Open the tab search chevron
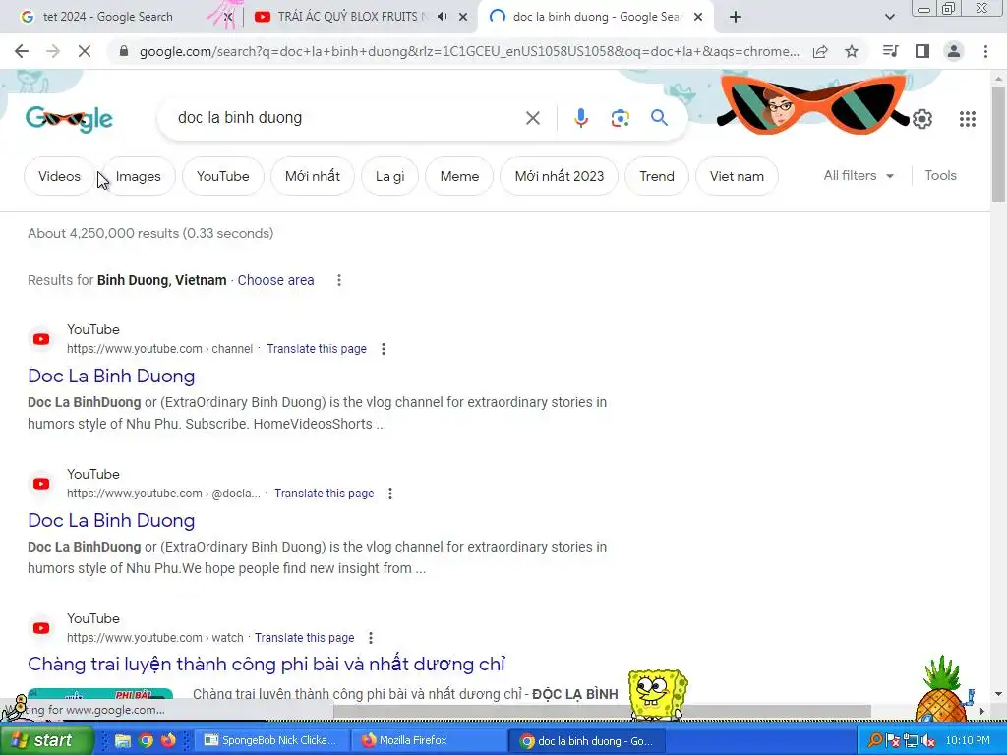The height and width of the screenshot is (755, 1007). (889, 18)
